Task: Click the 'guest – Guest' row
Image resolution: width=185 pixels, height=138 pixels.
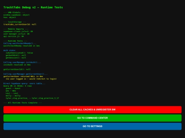Action: pos(13,89)
